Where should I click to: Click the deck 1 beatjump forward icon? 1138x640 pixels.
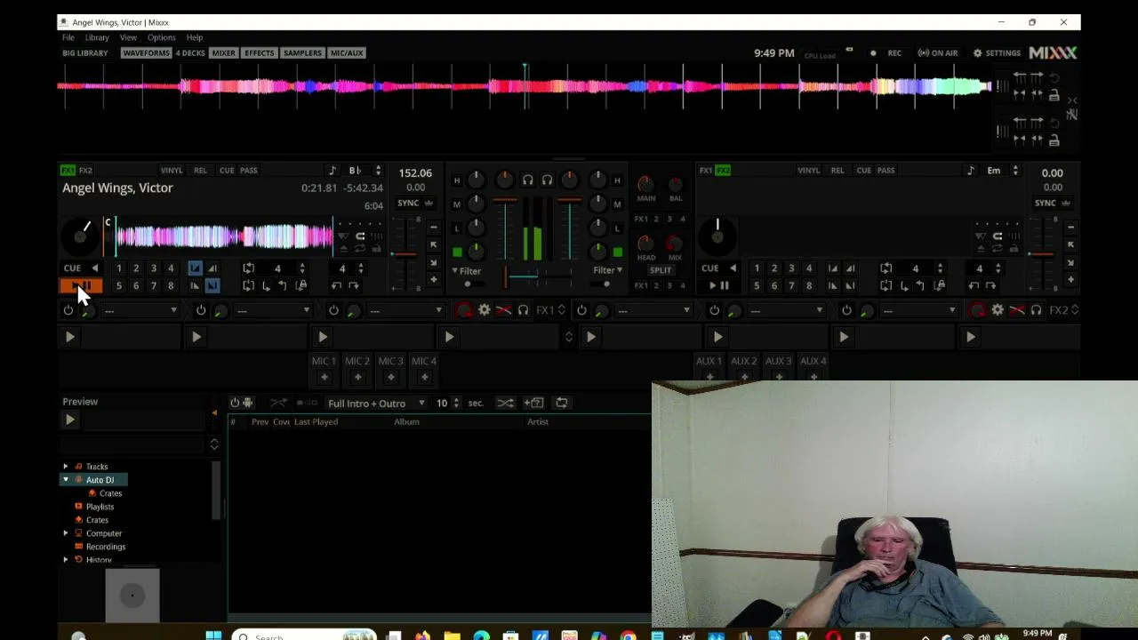(x=354, y=285)
